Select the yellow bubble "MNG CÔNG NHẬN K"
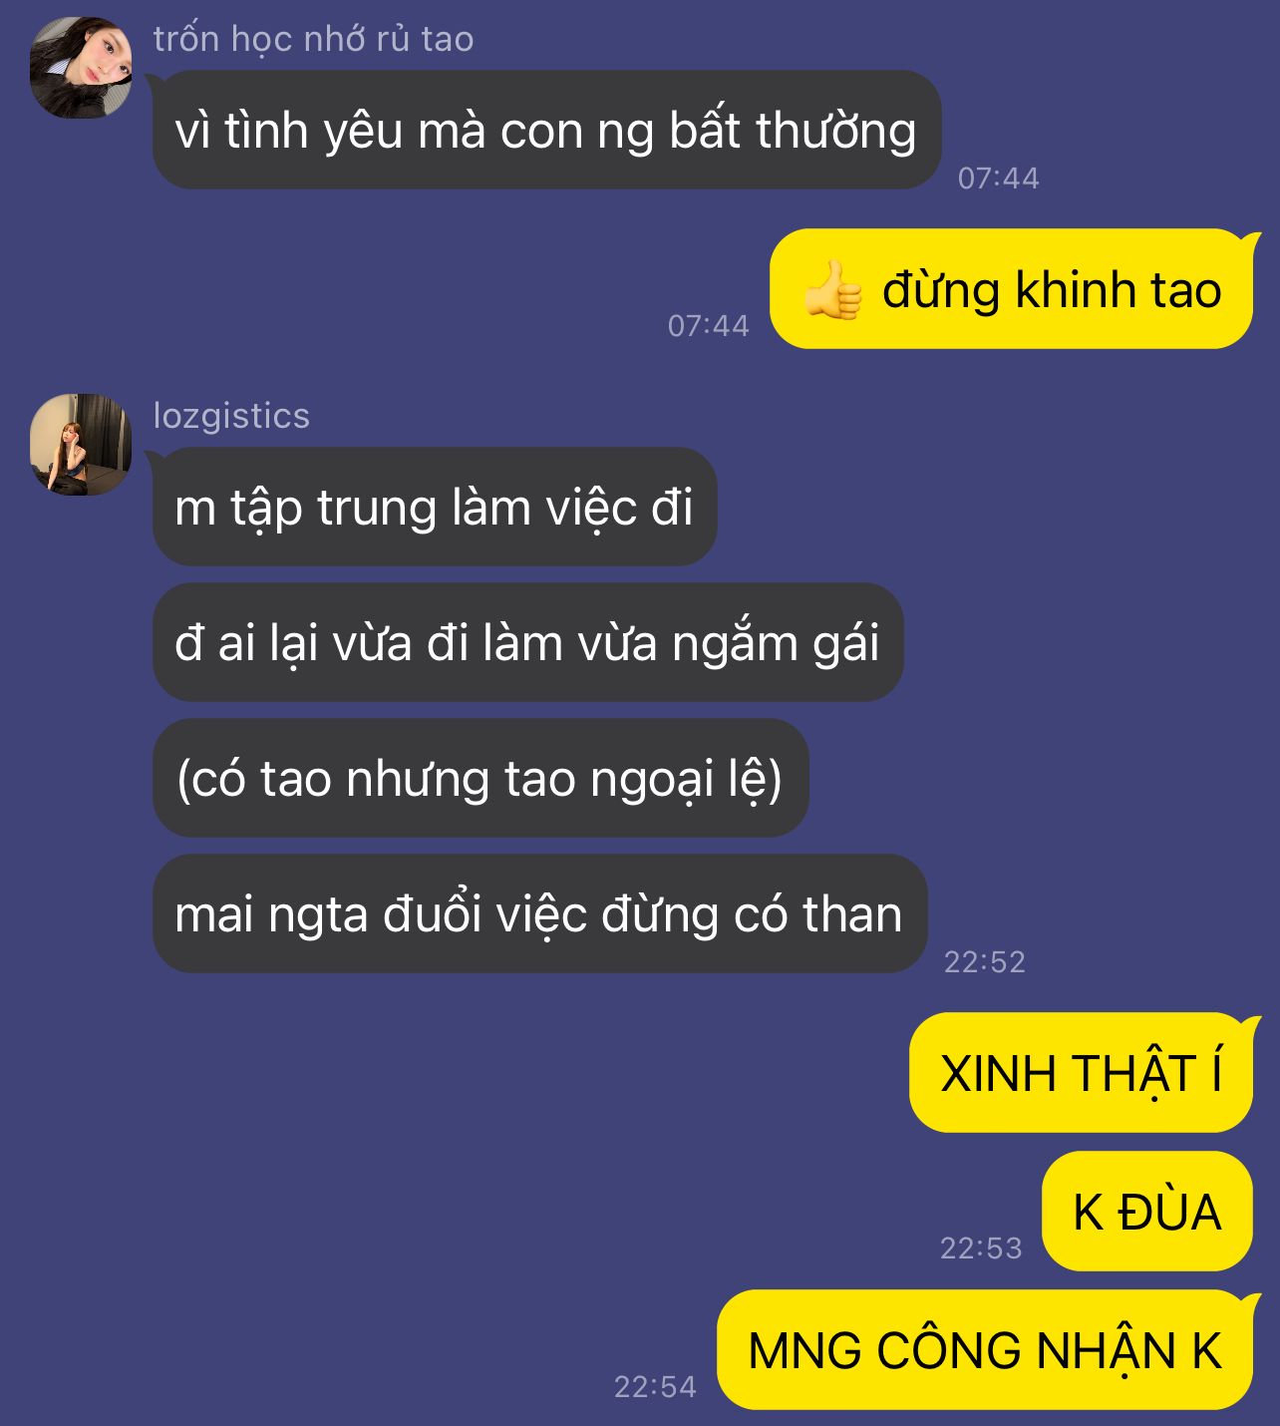Image resolution: width=1280 pixels, height=1426 pixels. tap(985, 1350)
